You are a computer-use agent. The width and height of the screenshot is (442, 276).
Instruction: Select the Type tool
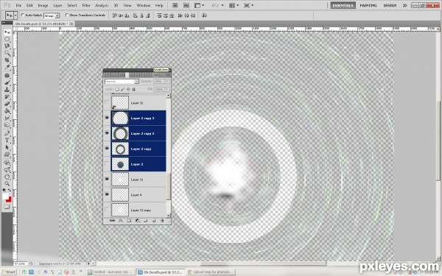(7, 141)
